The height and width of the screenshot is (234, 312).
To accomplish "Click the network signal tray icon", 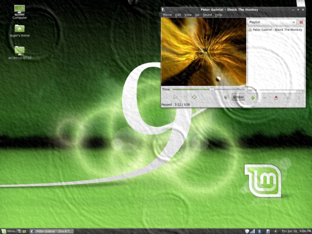I will coord(253,231).
